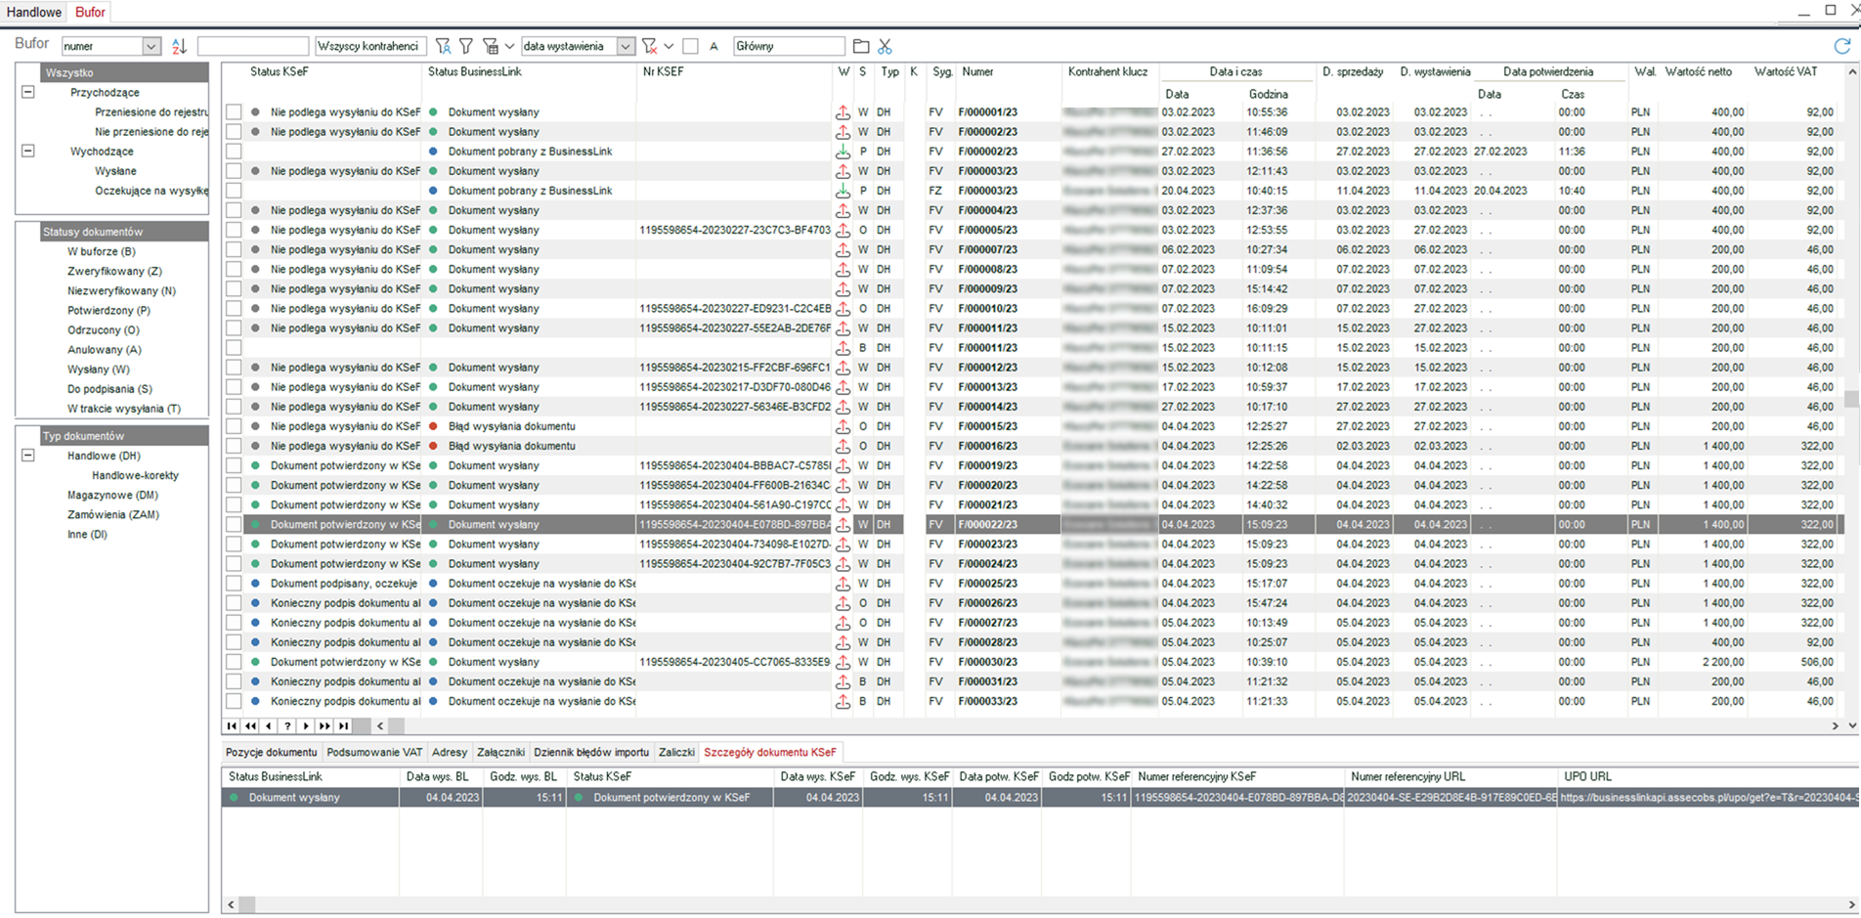
Task: Select the alphabetical sort icon
Action: click(x=180, y=46)
